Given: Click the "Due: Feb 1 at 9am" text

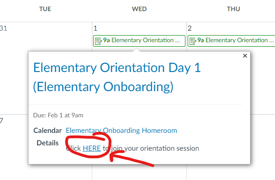Looking at the screenshot, I should (58, 115).
